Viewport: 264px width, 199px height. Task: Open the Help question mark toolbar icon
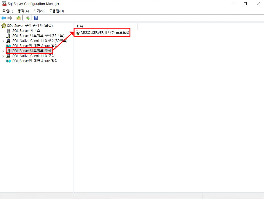pos(36,18)
